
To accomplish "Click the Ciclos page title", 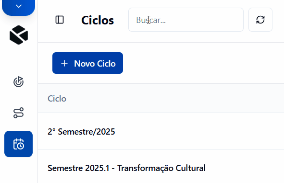I will pyautogui.click(x=98, y=20).
